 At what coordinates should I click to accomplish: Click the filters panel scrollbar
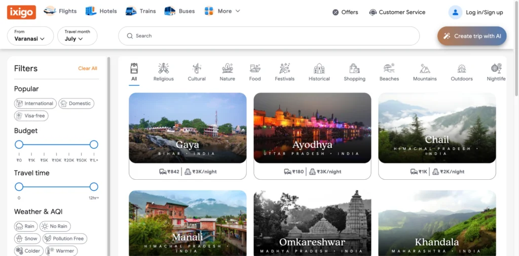108,156
